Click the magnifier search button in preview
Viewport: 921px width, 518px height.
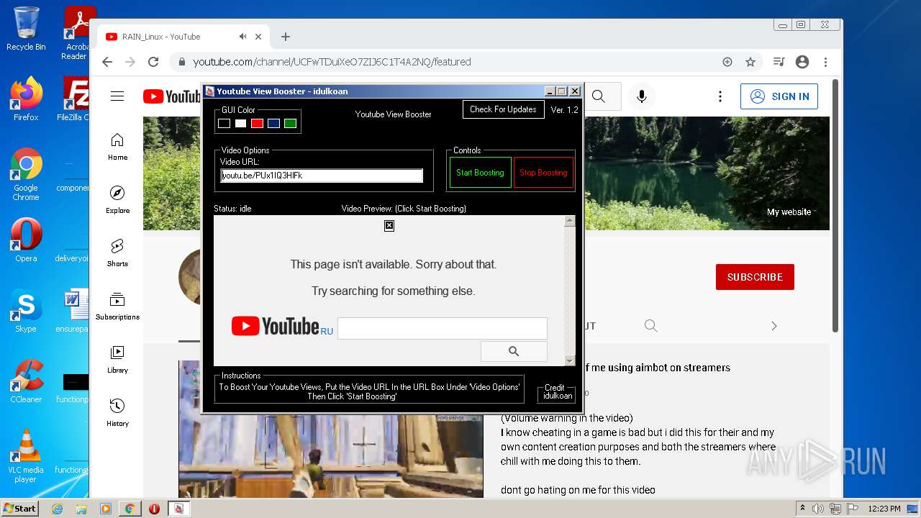[x=514, y=351]
